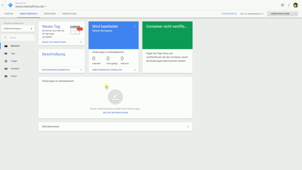Open the Google apps grid icon

[x=282, y=5]
